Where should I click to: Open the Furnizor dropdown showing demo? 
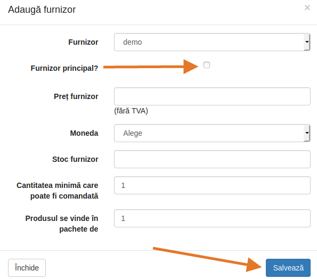[x=212, y=42]
